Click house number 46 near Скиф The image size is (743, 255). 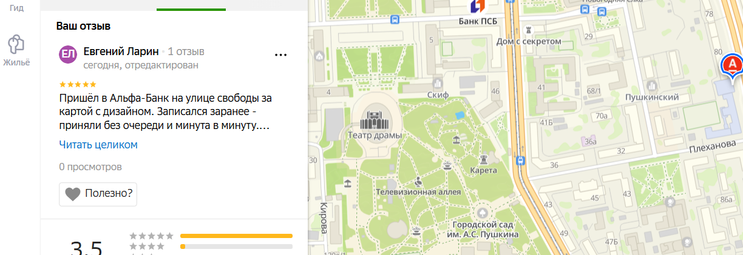point(495,91)
